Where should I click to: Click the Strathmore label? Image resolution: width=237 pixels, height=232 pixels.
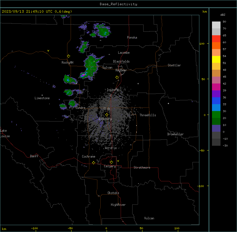point(142,168)
